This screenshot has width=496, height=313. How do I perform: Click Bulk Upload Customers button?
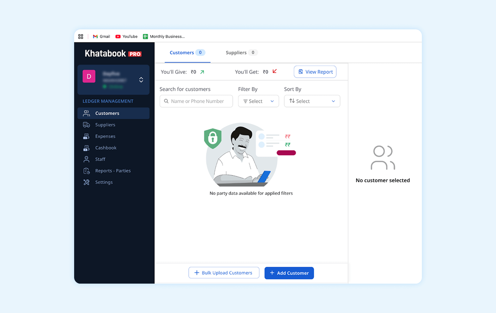pos(224,273)
